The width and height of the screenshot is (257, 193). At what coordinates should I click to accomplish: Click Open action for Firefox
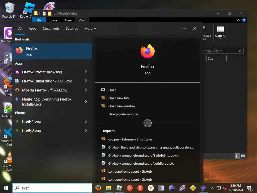click(x=112, y=90)
